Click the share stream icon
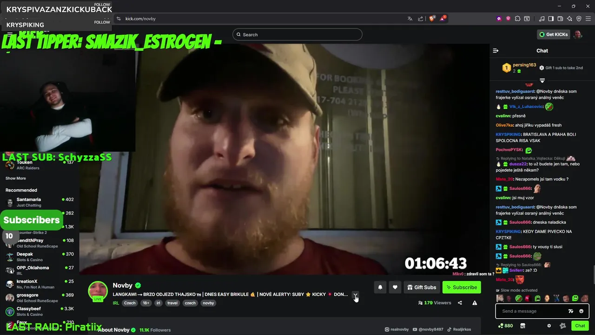Image resolution: width=595 pixels, height=335 pixels. [x=460, y=303]
